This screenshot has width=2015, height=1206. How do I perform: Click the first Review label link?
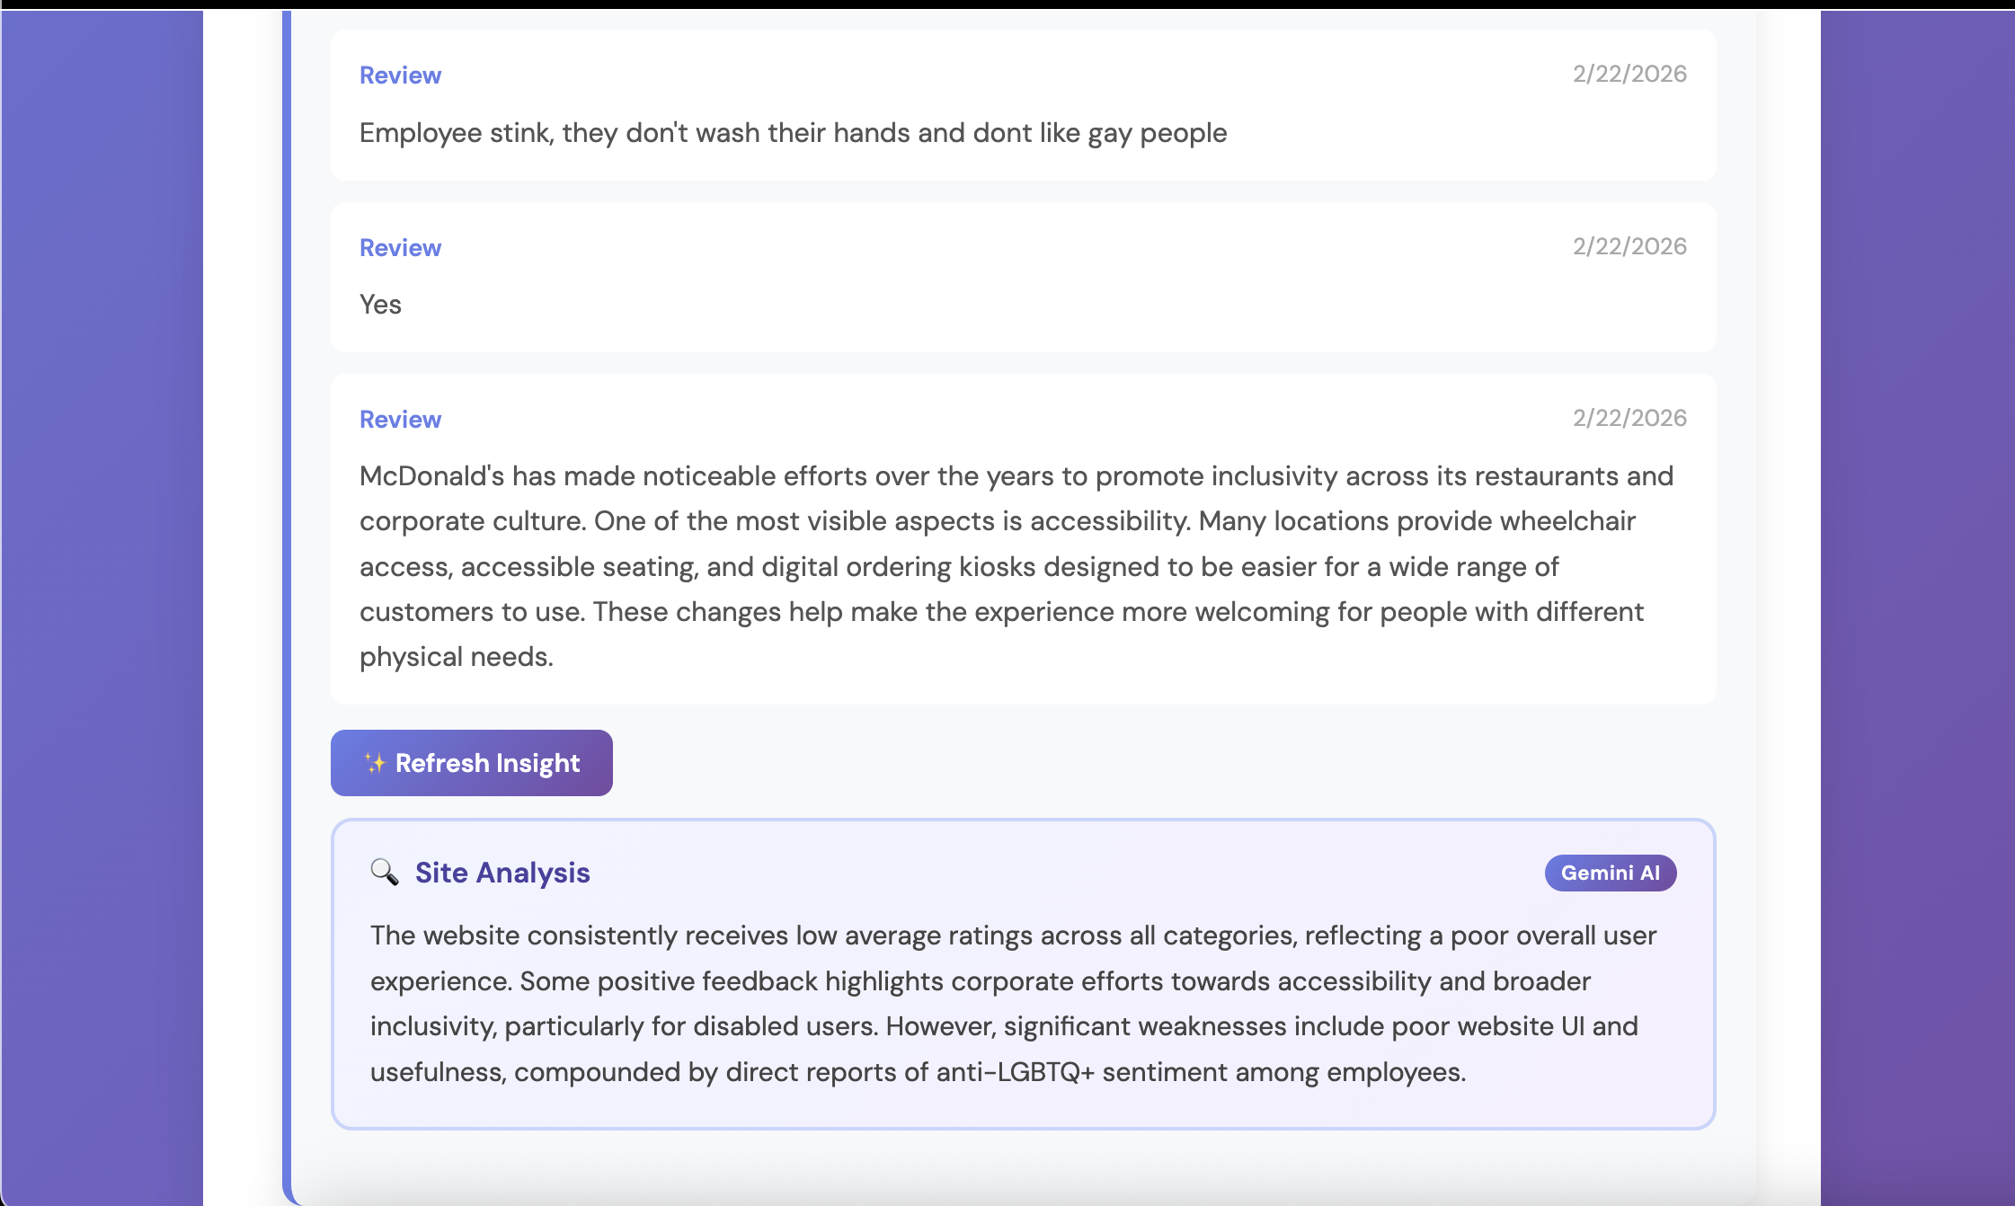click(400, 75)
